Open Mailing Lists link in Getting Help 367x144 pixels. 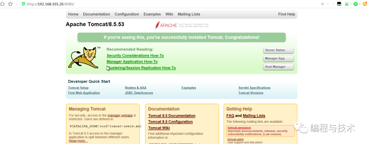click(254, 116)
